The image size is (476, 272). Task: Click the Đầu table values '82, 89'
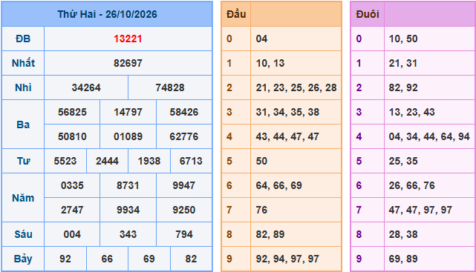(270, 234)
